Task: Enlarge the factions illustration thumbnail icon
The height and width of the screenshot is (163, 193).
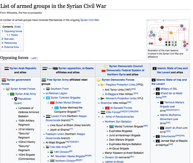Action: 187,50
